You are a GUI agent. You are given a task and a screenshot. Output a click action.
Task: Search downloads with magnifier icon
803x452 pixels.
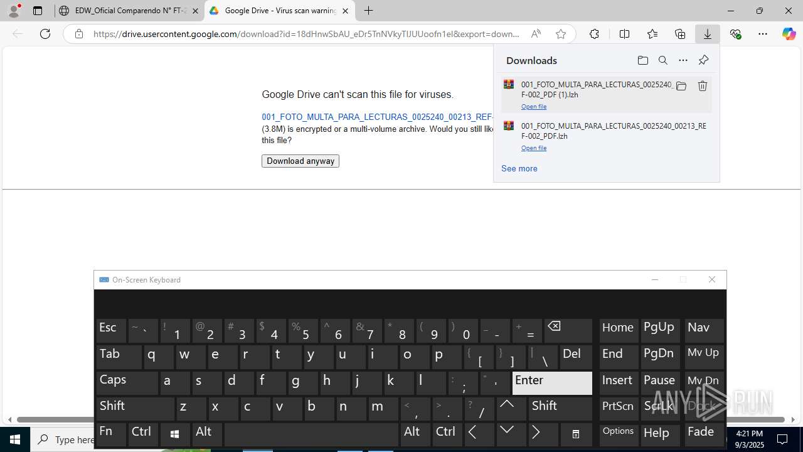(662, 60)
